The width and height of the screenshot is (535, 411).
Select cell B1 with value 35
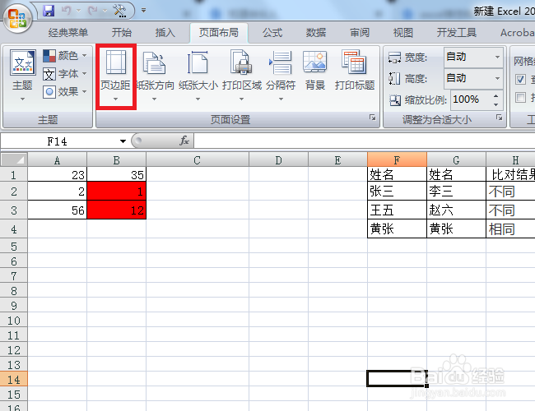116,174
